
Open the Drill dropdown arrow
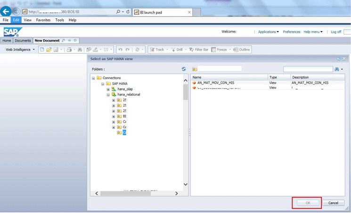point(186,49)
